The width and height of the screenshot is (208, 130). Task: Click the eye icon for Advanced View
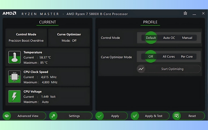[7, 116]
